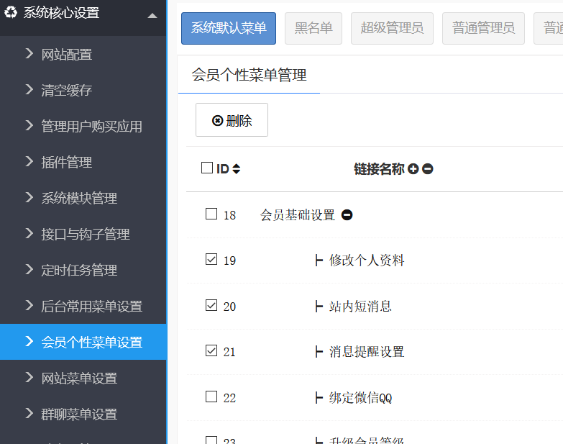
Task: Uncheck the checkbox for row 21
Action: pyautogui.click(x=211, y=351)
